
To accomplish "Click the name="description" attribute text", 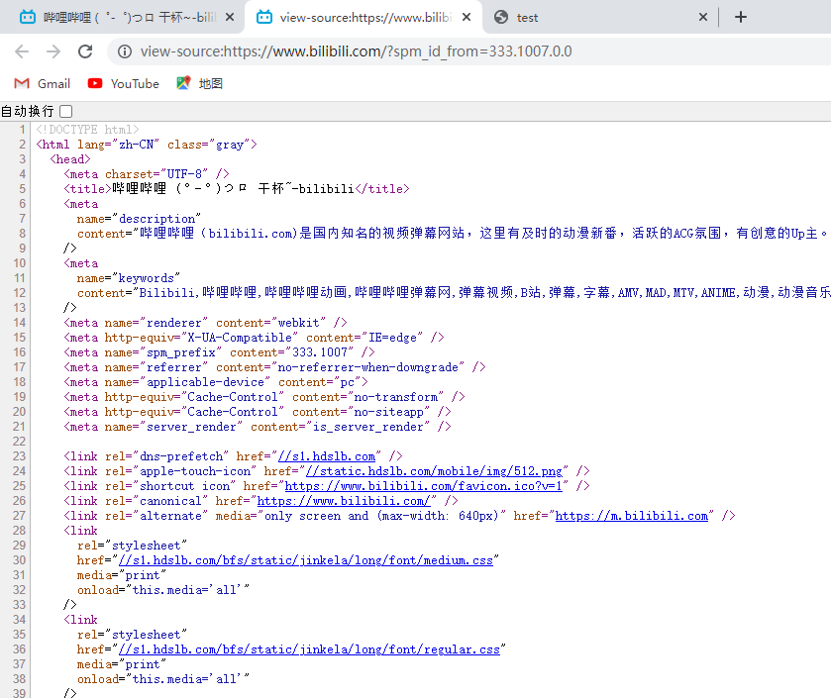I will tap(139, 219).
